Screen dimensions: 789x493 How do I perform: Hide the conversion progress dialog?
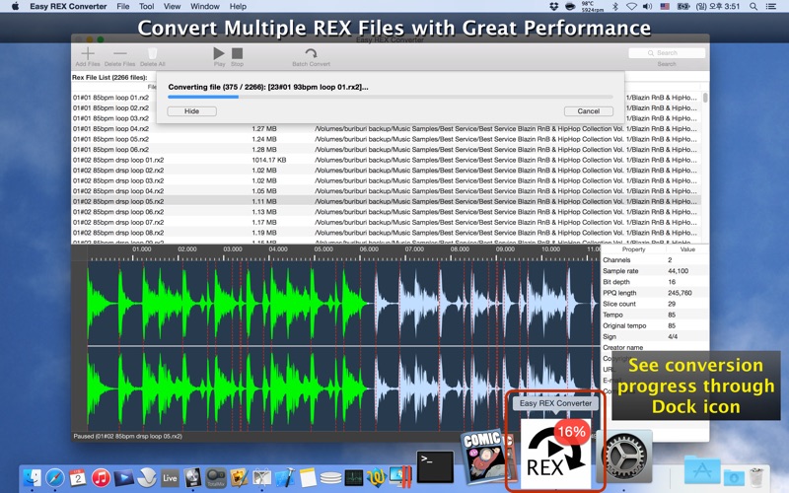tap(191, 111)
